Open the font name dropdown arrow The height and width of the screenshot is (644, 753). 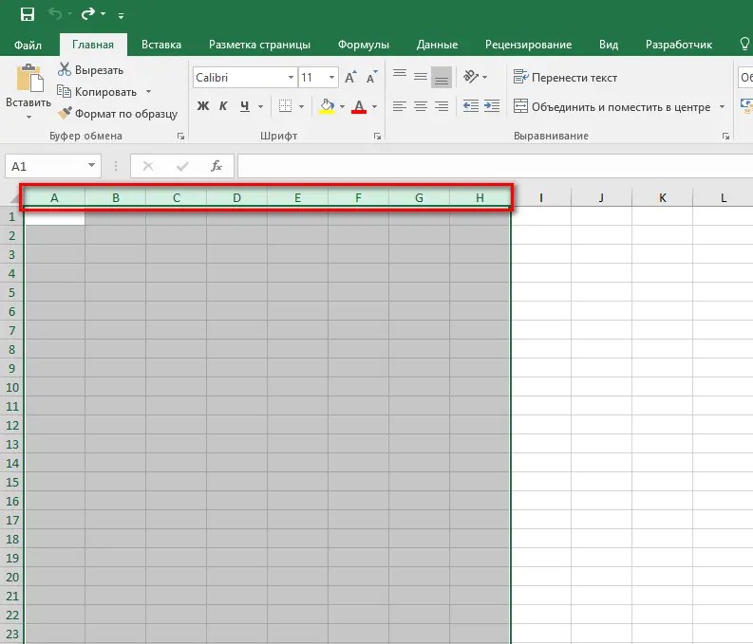pyautogui.click(x=291, y=78)
